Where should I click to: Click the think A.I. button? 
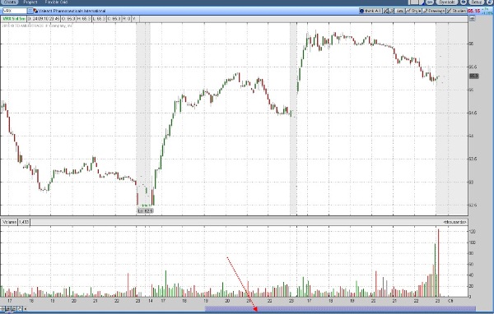370,11
